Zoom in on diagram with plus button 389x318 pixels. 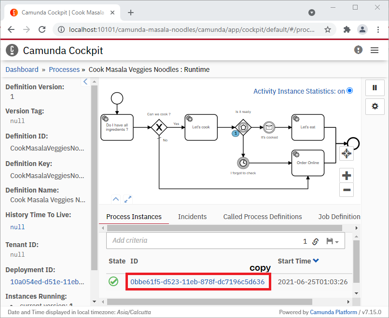point(347,175)
